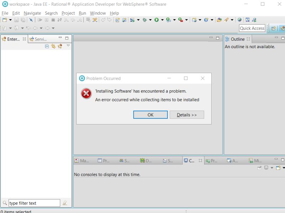Click inside the type filter text field
Screen dimensions: 285x213
tap(34, 203)
